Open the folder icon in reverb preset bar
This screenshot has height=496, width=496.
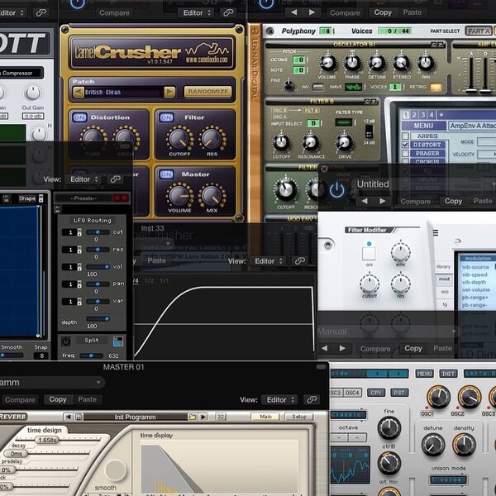[192, 417]
